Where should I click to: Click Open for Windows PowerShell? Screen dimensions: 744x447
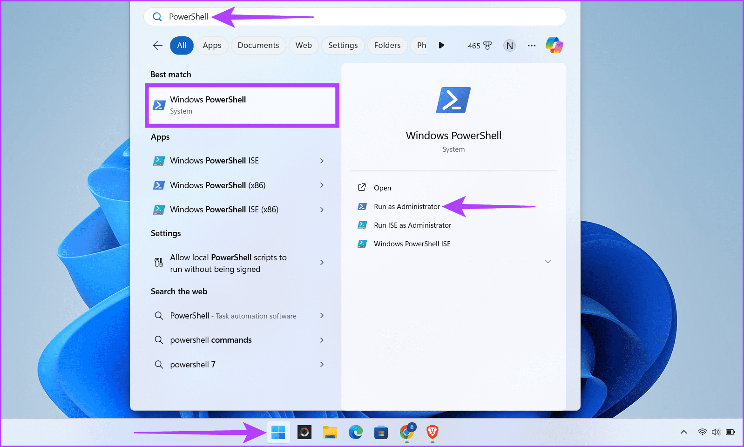382,188
